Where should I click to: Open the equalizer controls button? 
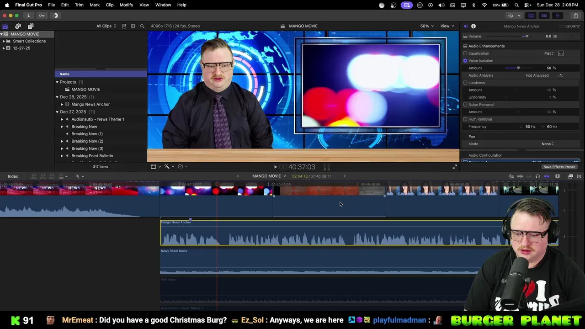click(561, 53)
